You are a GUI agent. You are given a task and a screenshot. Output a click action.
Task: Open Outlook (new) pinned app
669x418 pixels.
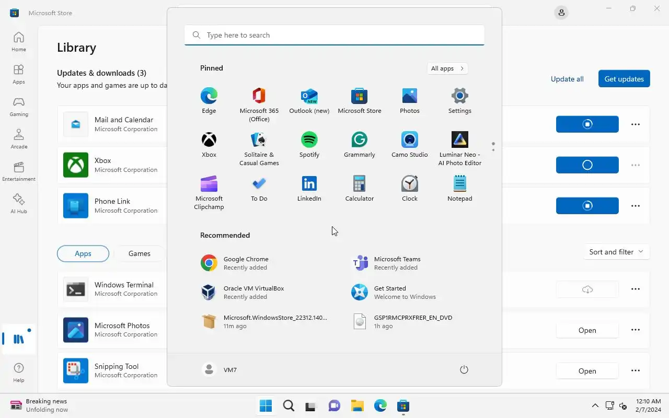[x=309, y=101]
